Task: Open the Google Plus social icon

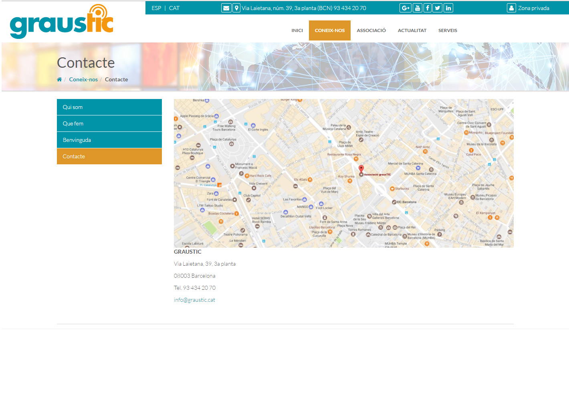Action: point(405,8)
